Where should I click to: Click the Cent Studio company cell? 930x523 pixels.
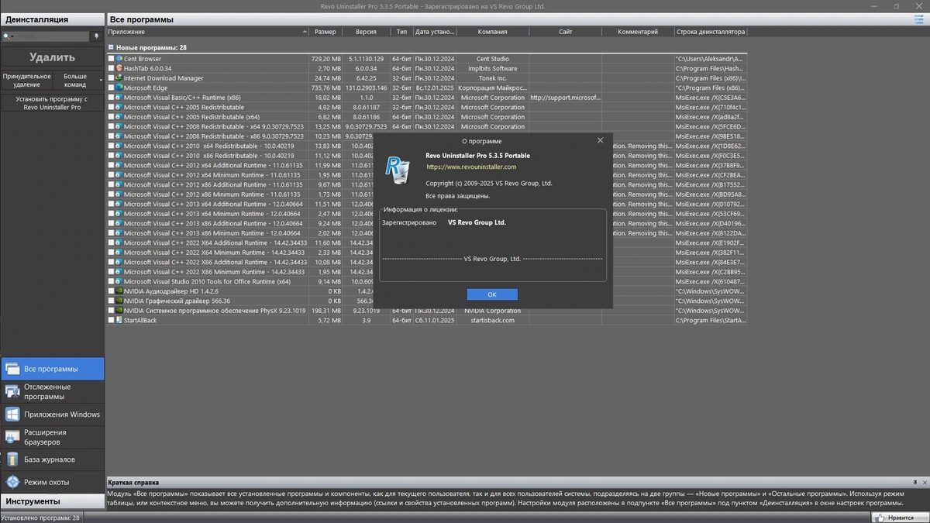pos(492,59)
